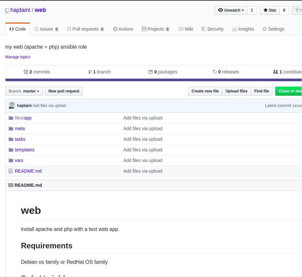
Task: Switch to the Issues tab
Action: tap(46, 29)
